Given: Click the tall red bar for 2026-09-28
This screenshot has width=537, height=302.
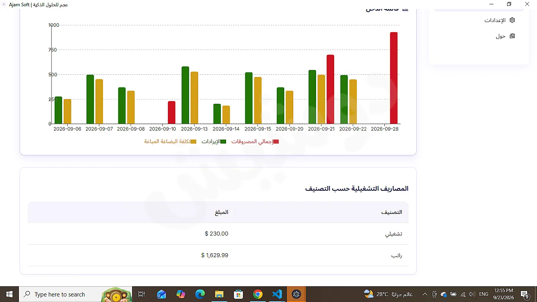Looking at the screenshot, I should pyautogui.click(x=394, y=78).
